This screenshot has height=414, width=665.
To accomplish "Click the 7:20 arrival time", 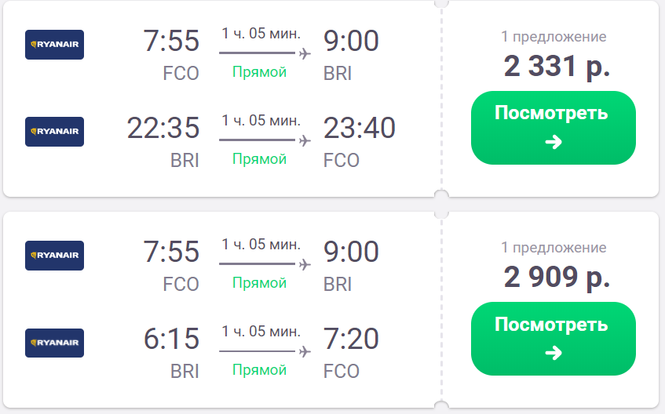I will 351,339.
